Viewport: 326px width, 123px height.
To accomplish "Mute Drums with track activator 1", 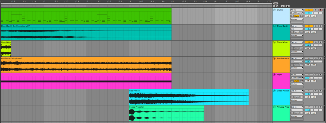I will point(309,10).
